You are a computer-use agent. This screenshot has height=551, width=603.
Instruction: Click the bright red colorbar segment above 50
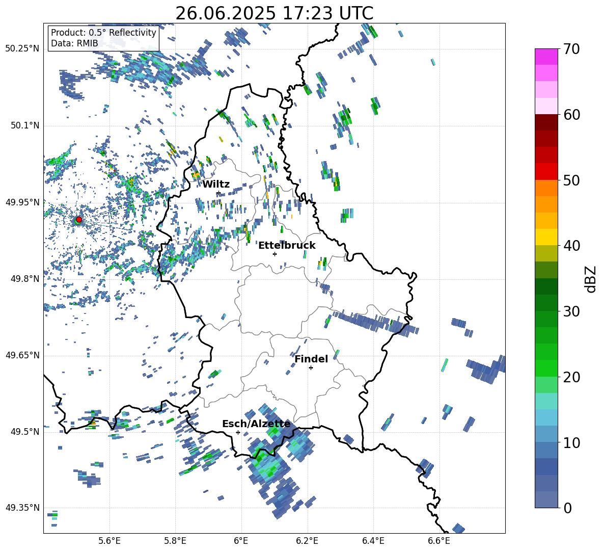tap(546, 172)
